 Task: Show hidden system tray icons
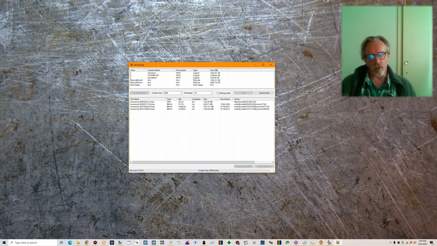click(x=390, y=243)
